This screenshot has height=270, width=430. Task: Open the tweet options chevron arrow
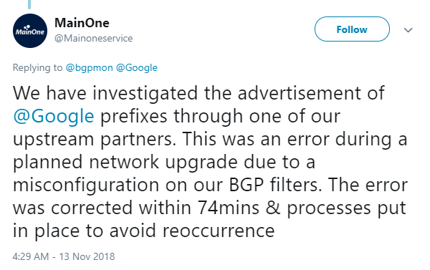click(x=408, y=30)
